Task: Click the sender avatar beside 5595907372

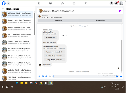Action: click(40, 65)
